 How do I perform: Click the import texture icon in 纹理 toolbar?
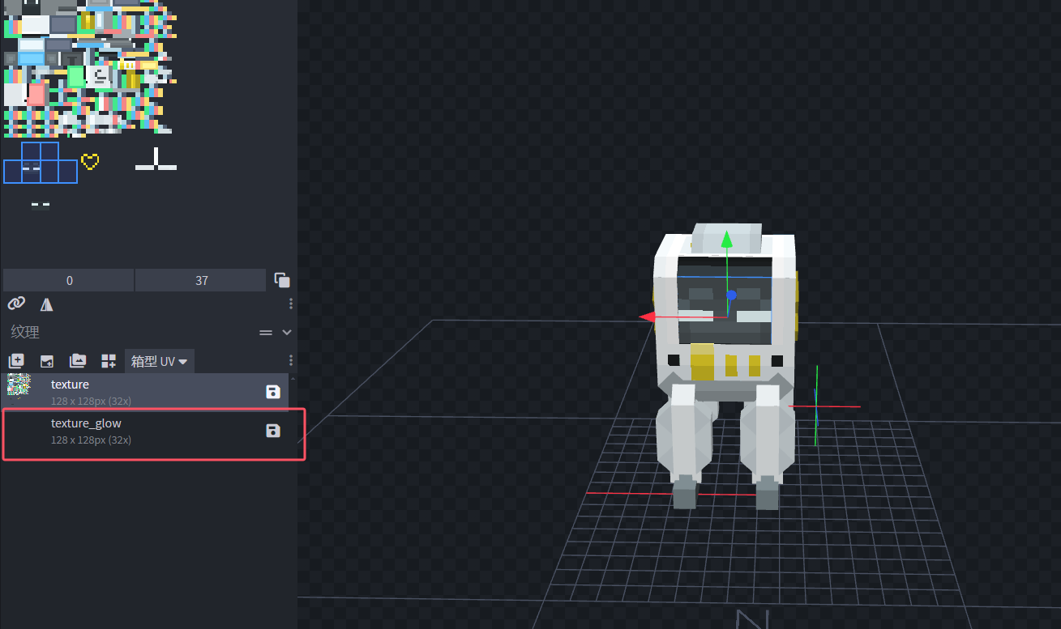point(47,361)
